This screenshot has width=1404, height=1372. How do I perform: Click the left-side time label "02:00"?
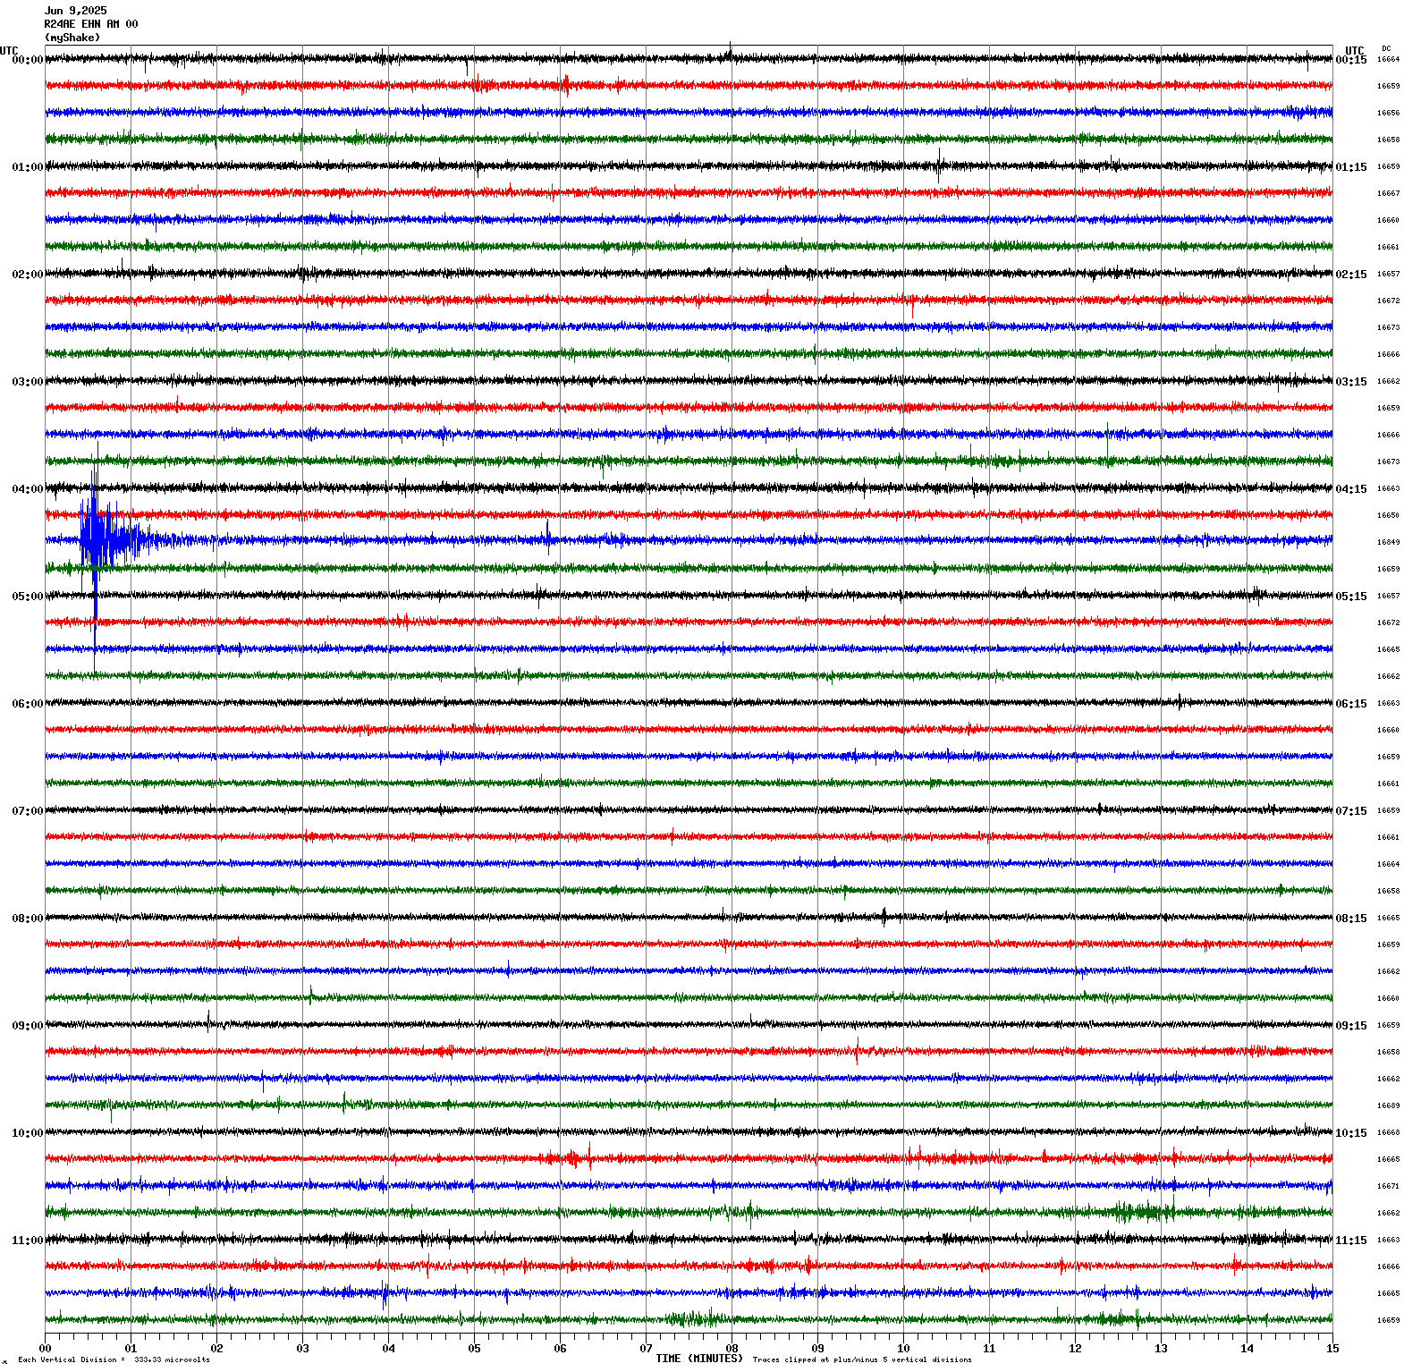click(x=28, y=275)
